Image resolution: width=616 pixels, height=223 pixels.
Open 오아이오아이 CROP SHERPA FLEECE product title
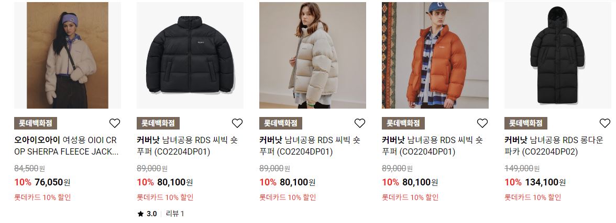point(67,146)
